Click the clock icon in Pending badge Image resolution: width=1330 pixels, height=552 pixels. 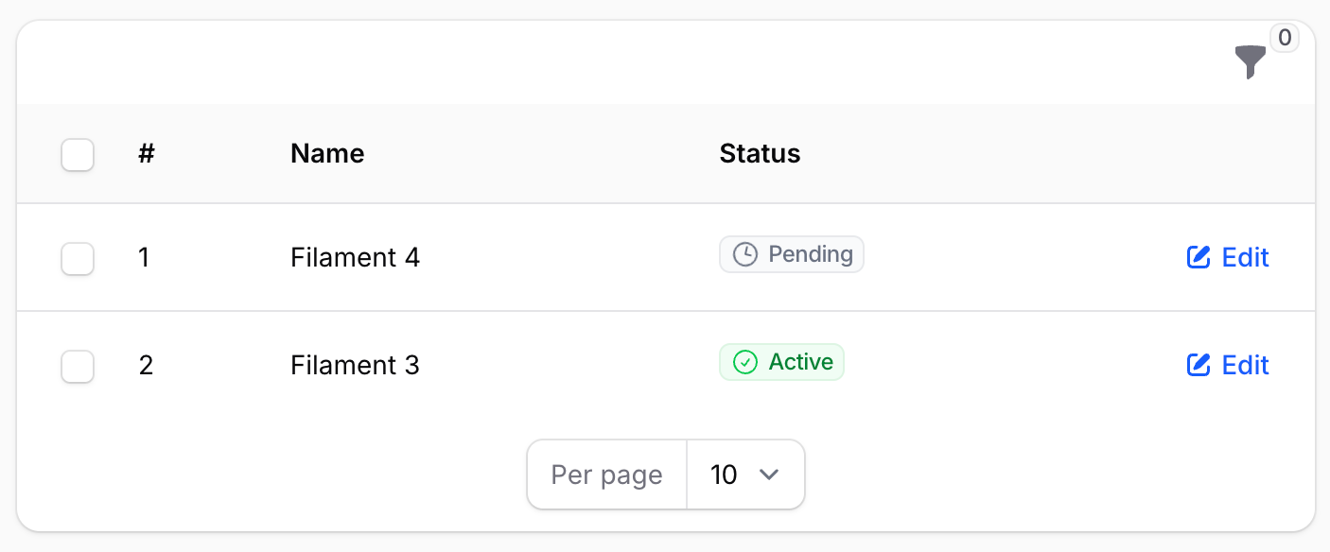click(x=745, y=254)
